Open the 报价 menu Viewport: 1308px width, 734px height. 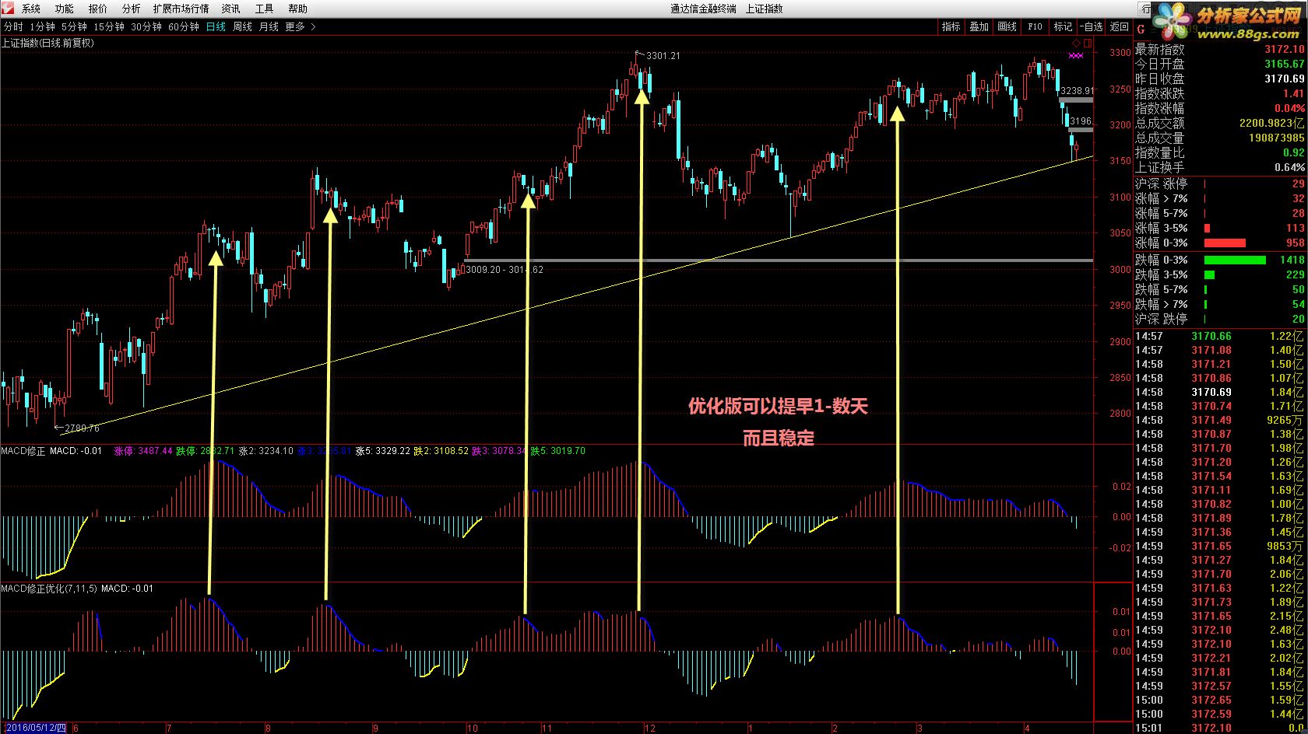(x=98, y=9)
